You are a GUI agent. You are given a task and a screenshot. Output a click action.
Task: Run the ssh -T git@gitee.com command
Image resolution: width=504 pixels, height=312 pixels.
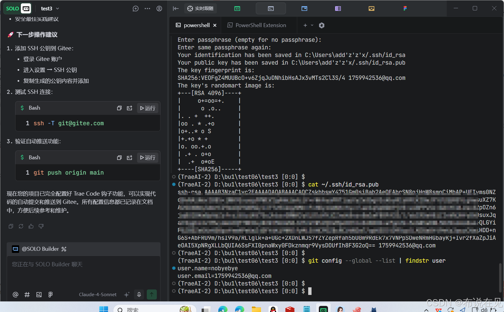pos(148,108)
